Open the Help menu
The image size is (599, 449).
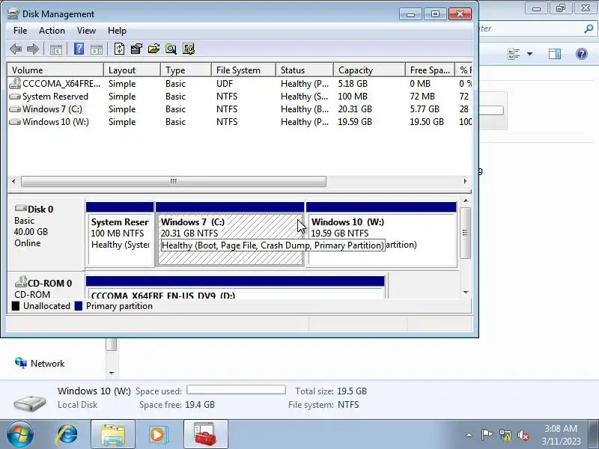[x=117, y=31]
